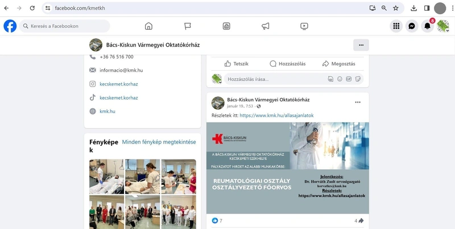Open TikTok link kecskemet.korhaz
Screen dimensions: 455x229
click(x=119, y=97)
